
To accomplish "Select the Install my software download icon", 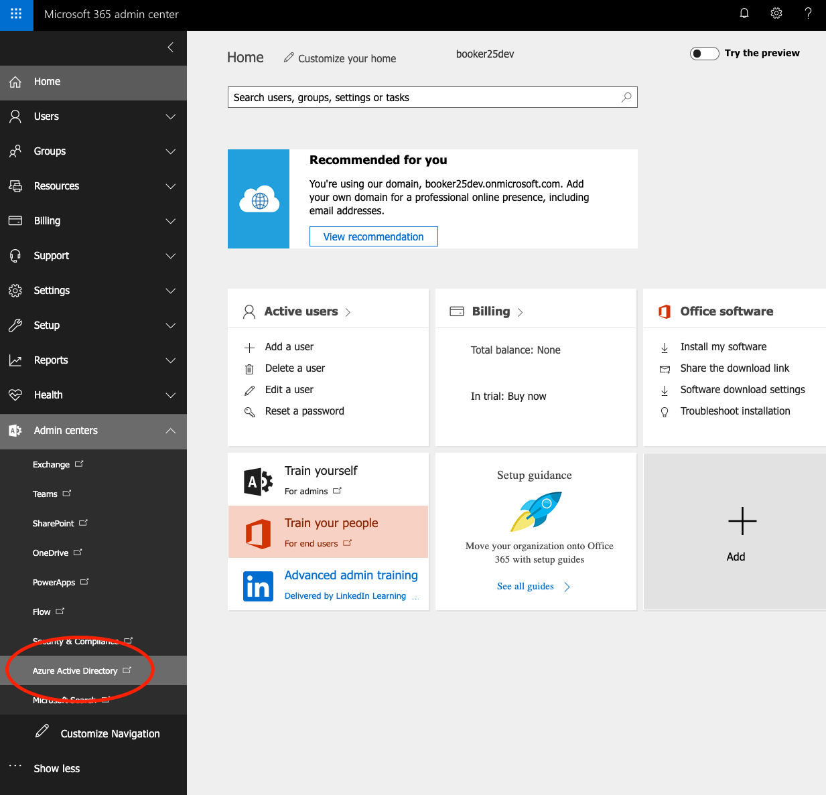I will (664, 347).
